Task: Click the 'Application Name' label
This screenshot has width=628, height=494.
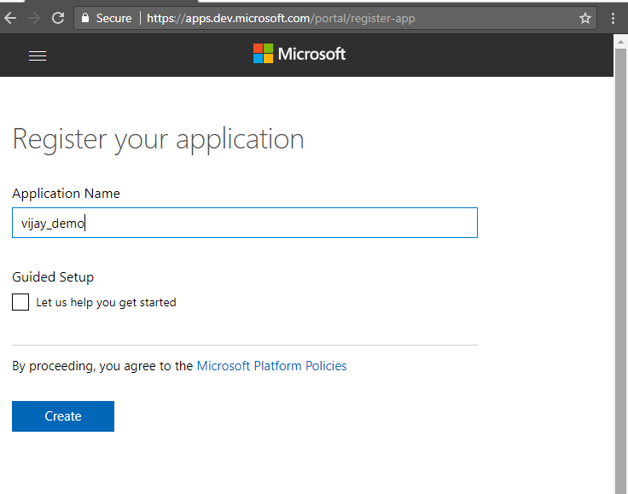Action: 66,194
